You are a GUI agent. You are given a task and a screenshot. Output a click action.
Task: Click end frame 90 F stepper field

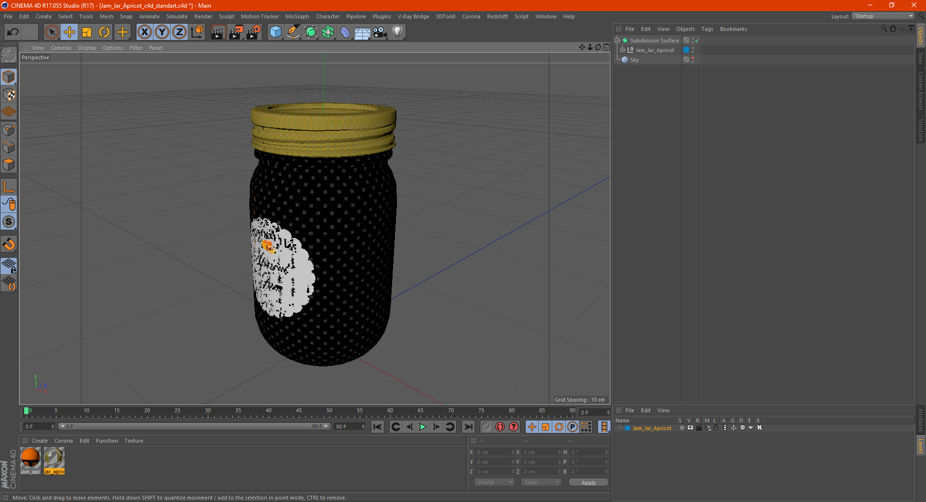350,427
